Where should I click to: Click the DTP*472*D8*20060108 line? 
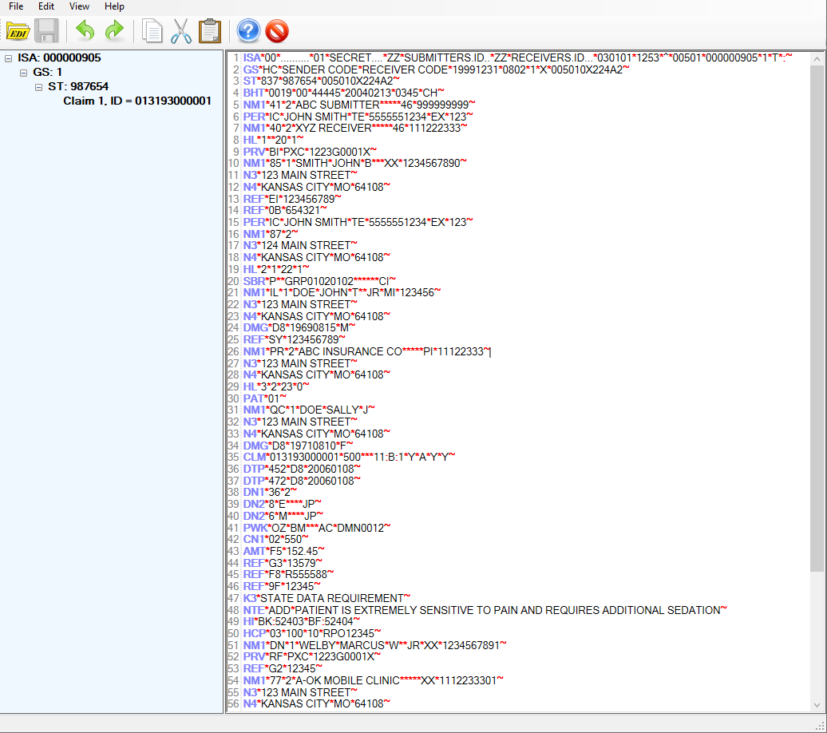point(302,481)
